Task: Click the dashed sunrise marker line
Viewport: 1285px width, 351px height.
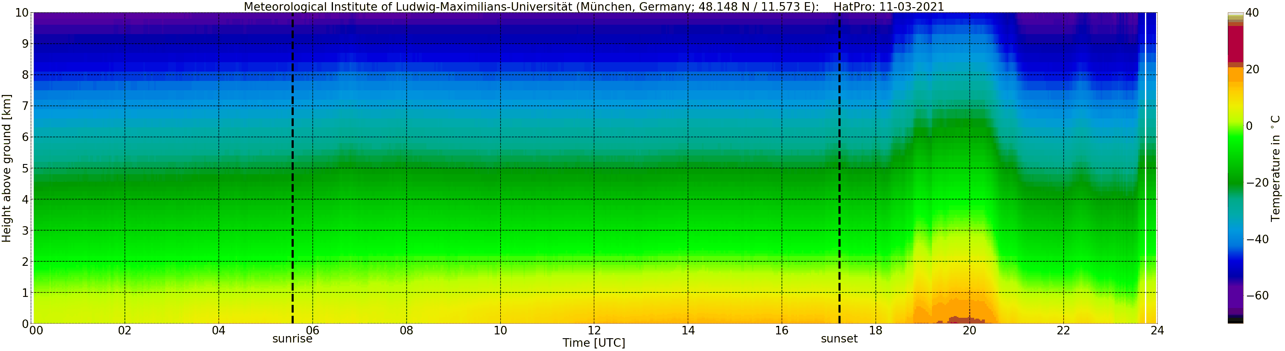Action: coord(292,168)
